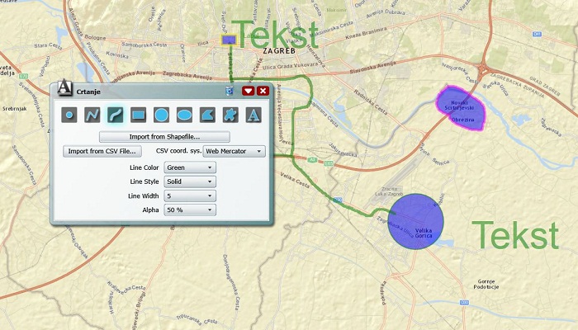Click the trash bin clear-drawings icon
Screen dimensions: 578x330
click(230, 91)
